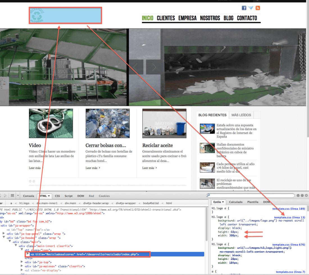Switch to the Cookies tab
Screen dimensions: 309x275
tap(104, 196)
